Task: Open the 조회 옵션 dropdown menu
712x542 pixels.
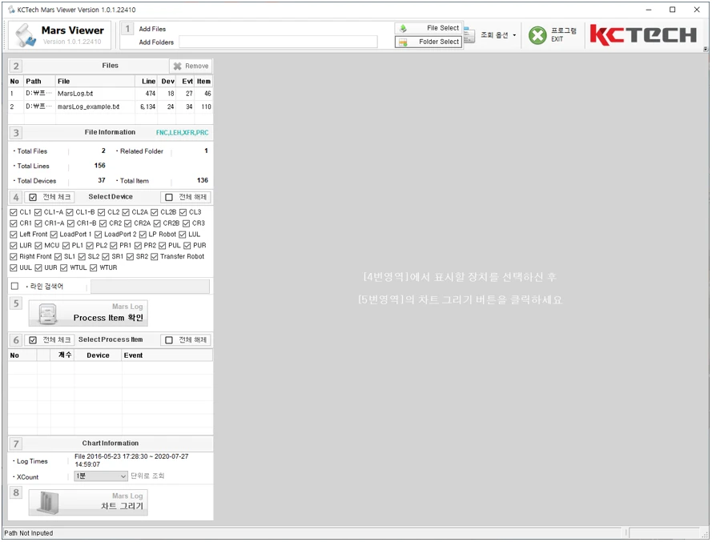Action: click(x=498, y=35)
